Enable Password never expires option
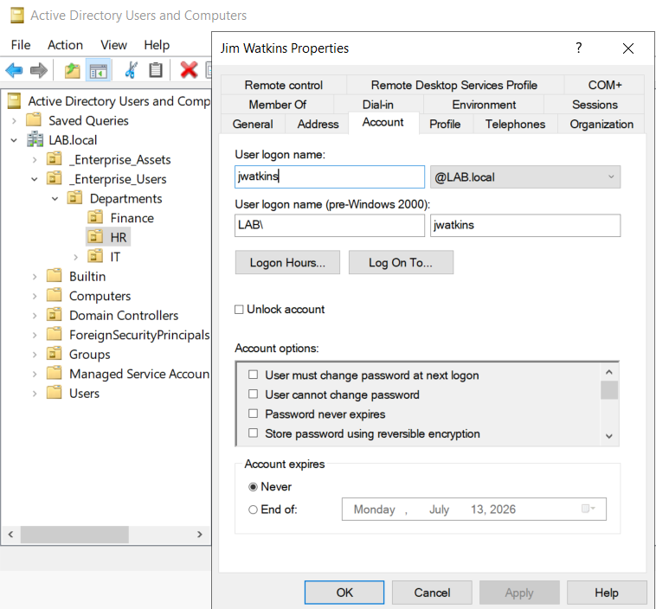656x609 pixels. pyautogui.click(x=253, y=413)
